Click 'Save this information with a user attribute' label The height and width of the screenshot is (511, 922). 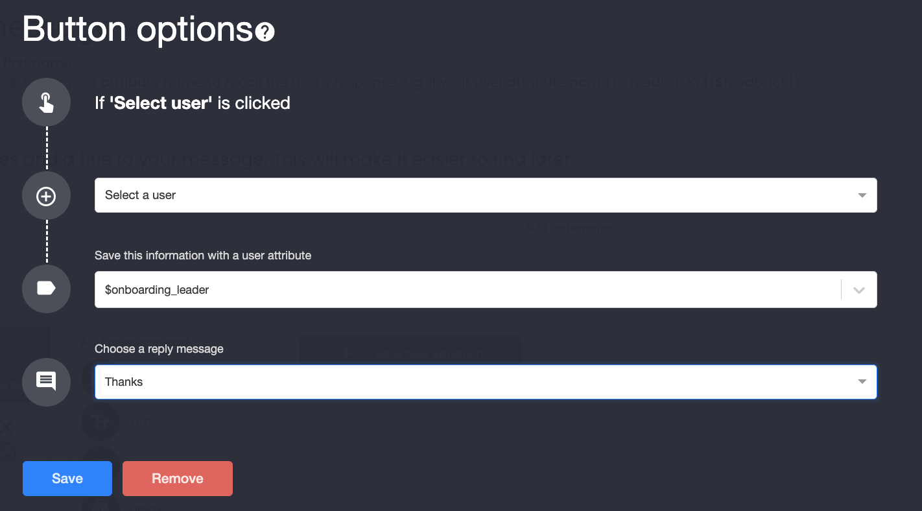[203, 255]
